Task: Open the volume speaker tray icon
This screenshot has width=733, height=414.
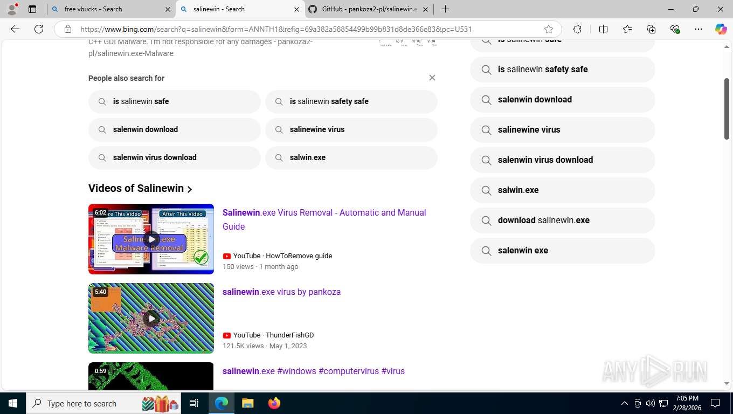Action: click(650, 403)
